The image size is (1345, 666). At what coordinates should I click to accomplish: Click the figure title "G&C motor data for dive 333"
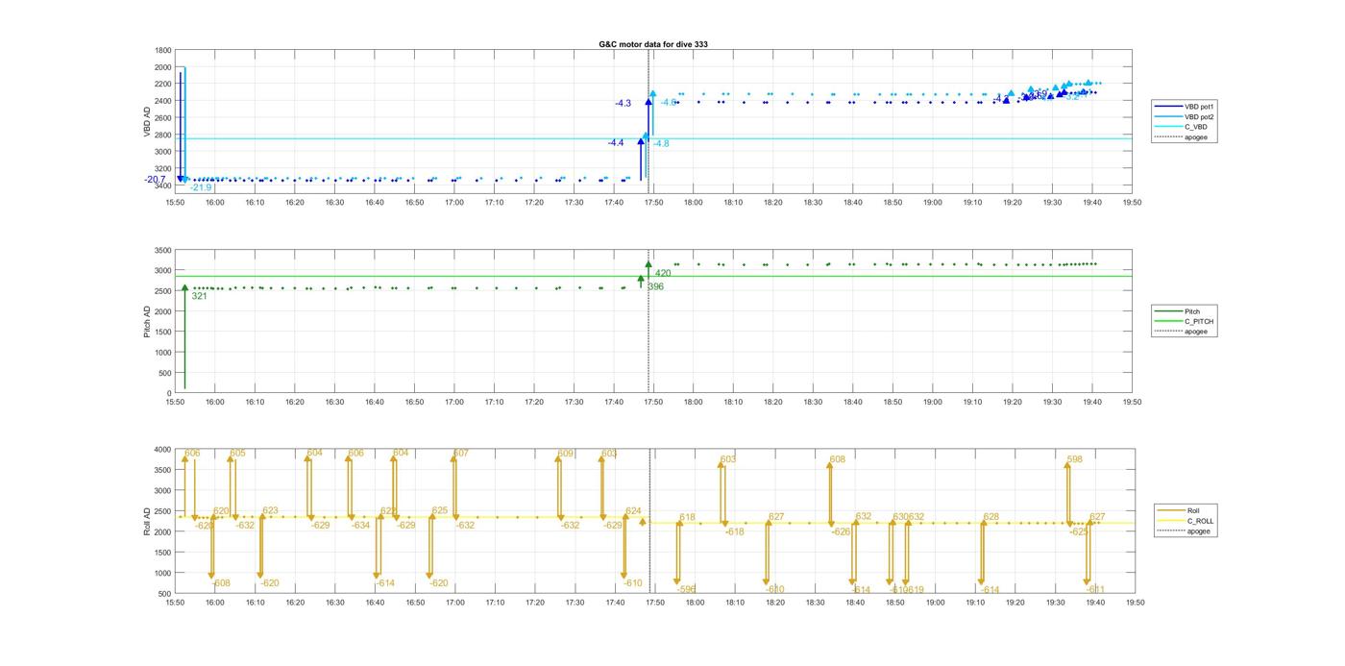coord(653,44)
